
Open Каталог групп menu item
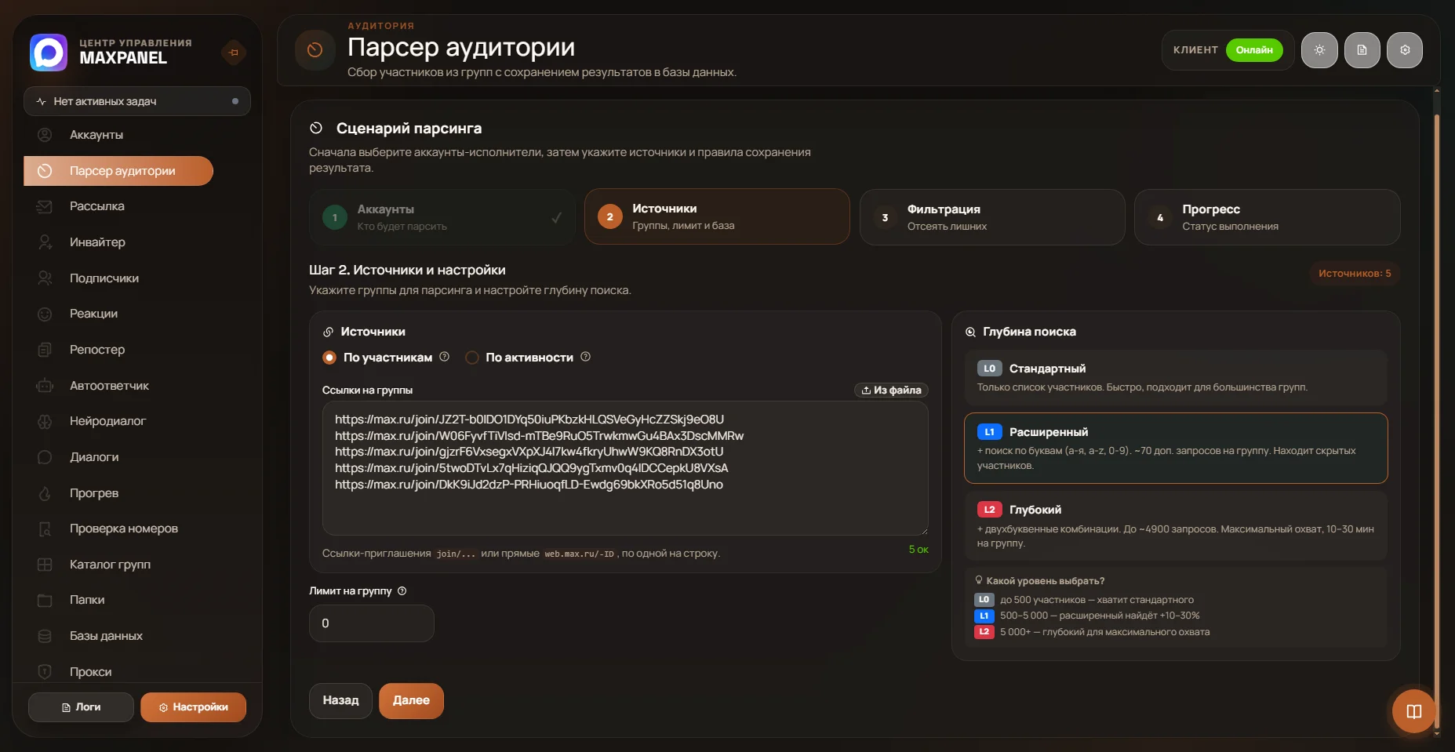coord(118,565)
